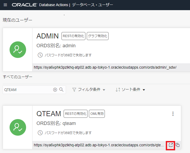This screenshot has height=153, width=190.
Task: Click the ADMIN password expiry clock icon
Action: (40, 55)
